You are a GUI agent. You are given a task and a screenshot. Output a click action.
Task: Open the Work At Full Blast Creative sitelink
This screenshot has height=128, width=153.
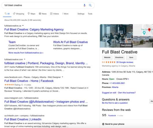tap(70, 42)
